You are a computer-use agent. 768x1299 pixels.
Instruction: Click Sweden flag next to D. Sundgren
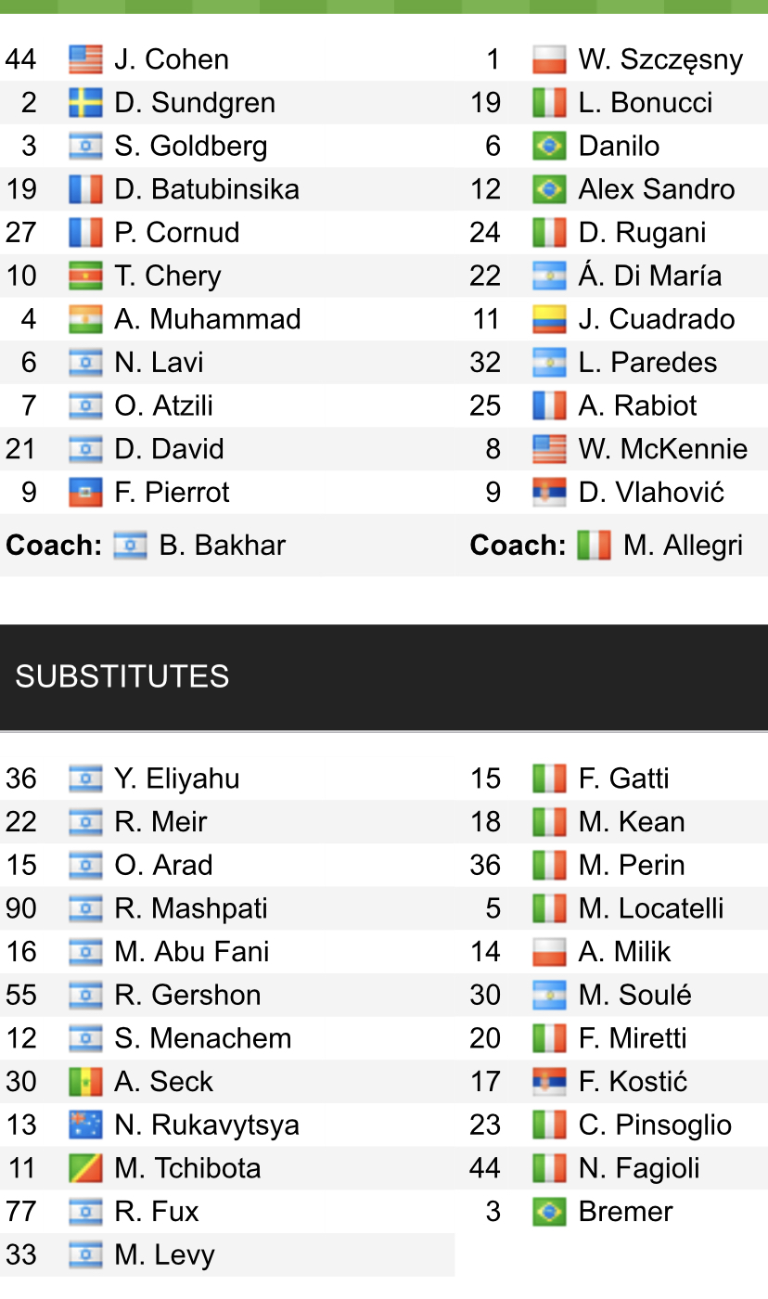click(85, 103)
